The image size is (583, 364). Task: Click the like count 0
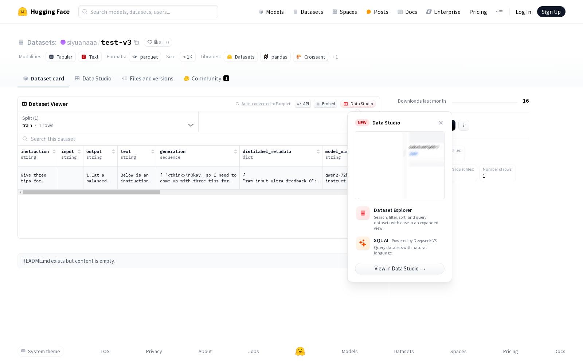pos(168,42)
